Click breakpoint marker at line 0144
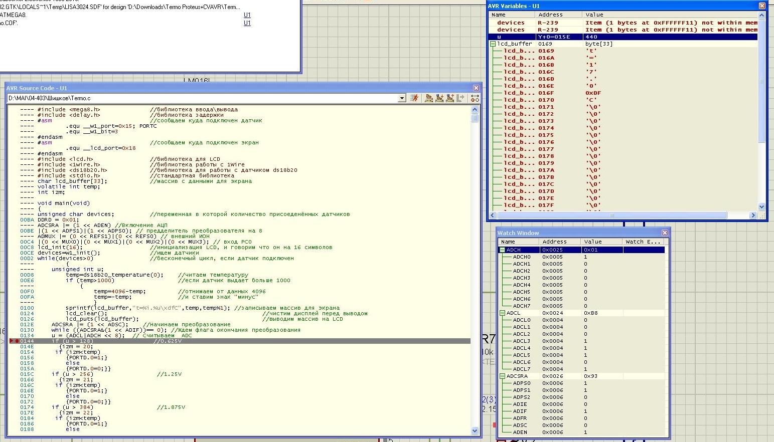The image size is (774, 442). tap(17, 341)
